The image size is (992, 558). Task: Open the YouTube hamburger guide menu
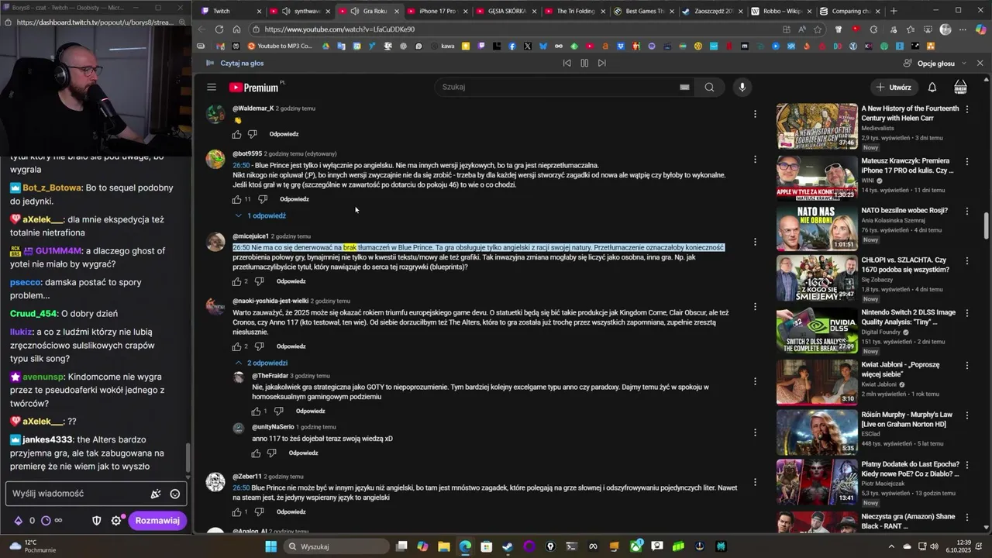point(211,88)
